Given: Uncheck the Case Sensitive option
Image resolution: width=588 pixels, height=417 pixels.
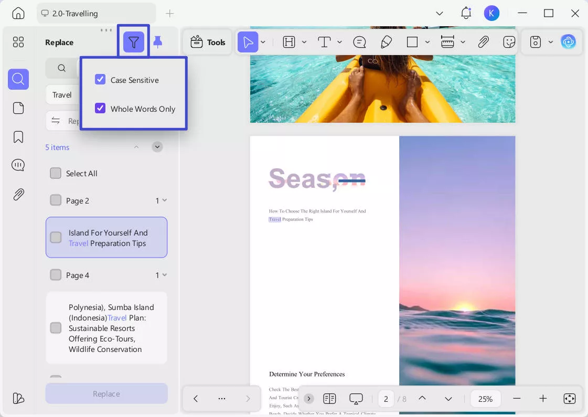Looking at the screenshot, I should tap(100, 80).
